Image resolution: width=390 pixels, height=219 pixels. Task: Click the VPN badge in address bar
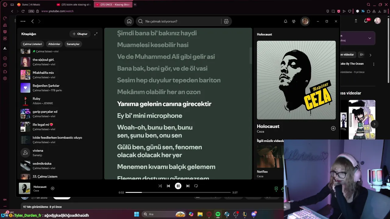coord(31,11)
